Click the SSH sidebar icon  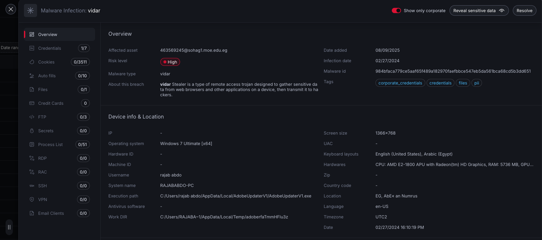click(x=32, y=186)
